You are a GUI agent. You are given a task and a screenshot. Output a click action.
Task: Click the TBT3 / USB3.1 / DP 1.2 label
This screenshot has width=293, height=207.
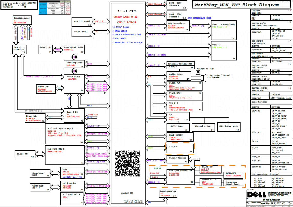(x=39, y=77)
